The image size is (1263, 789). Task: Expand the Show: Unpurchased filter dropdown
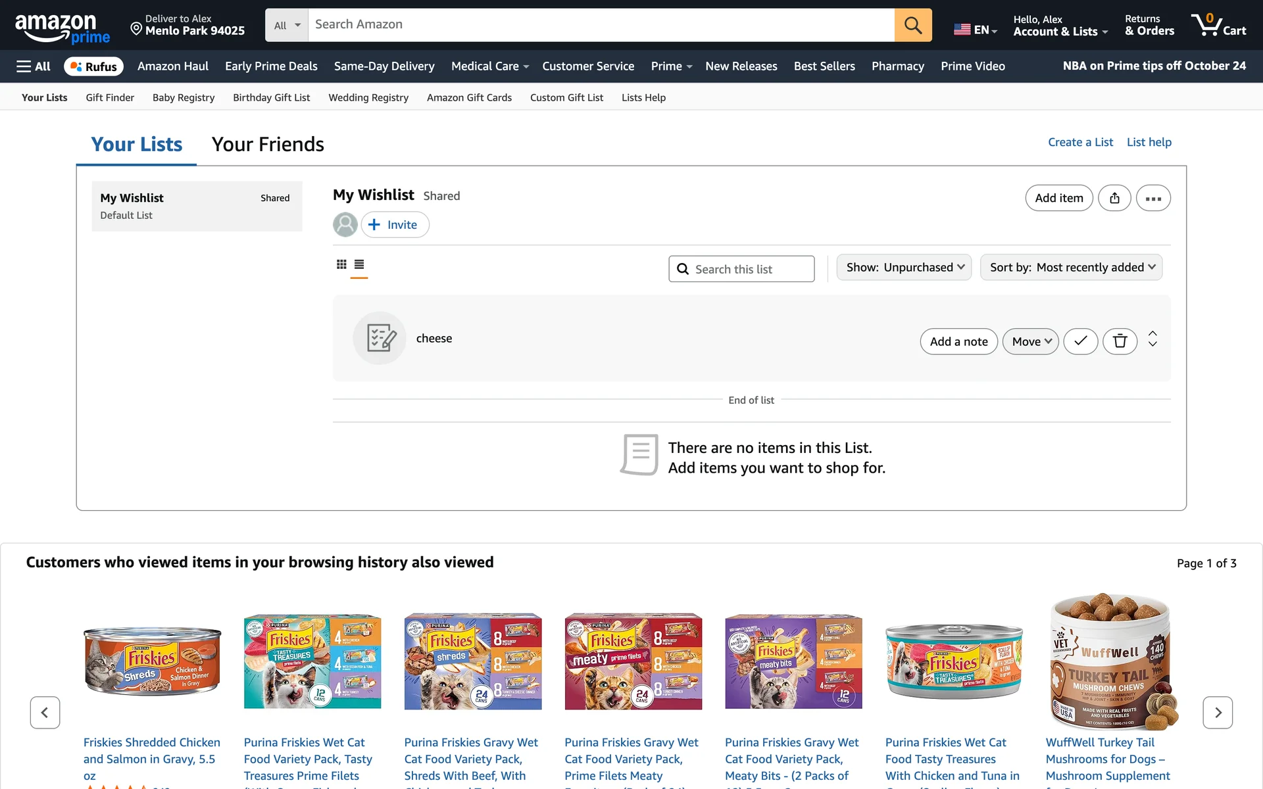pos(904,268)
